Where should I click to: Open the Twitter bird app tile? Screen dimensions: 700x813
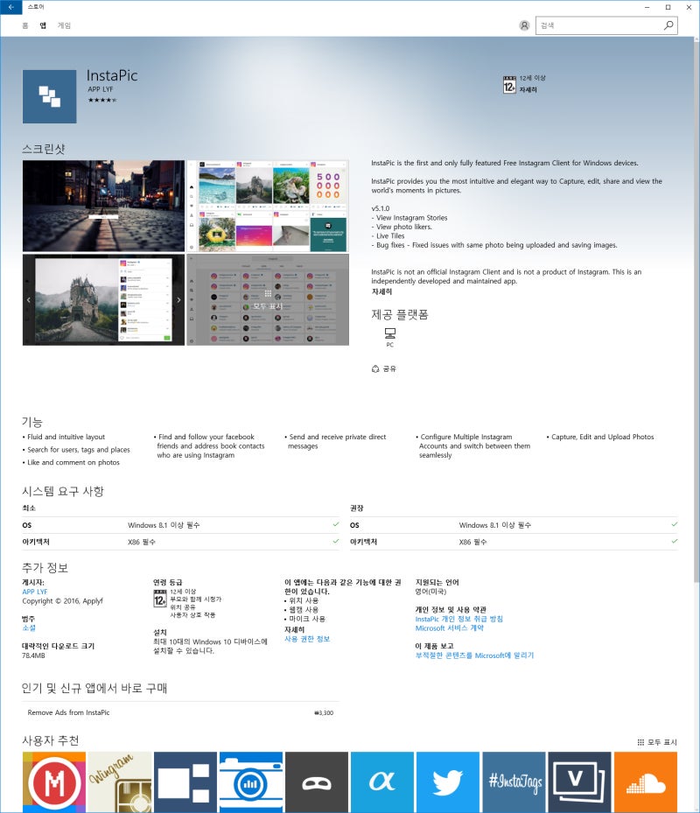click(x=448, y=781)
